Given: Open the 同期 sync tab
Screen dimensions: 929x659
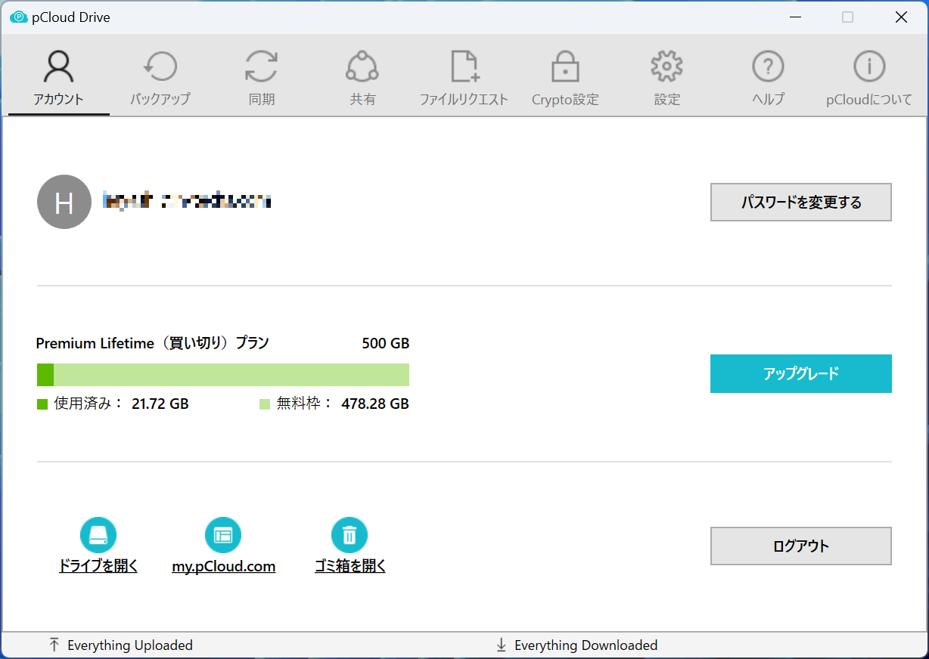Looking at the screenshot, I should pos(262,79).
